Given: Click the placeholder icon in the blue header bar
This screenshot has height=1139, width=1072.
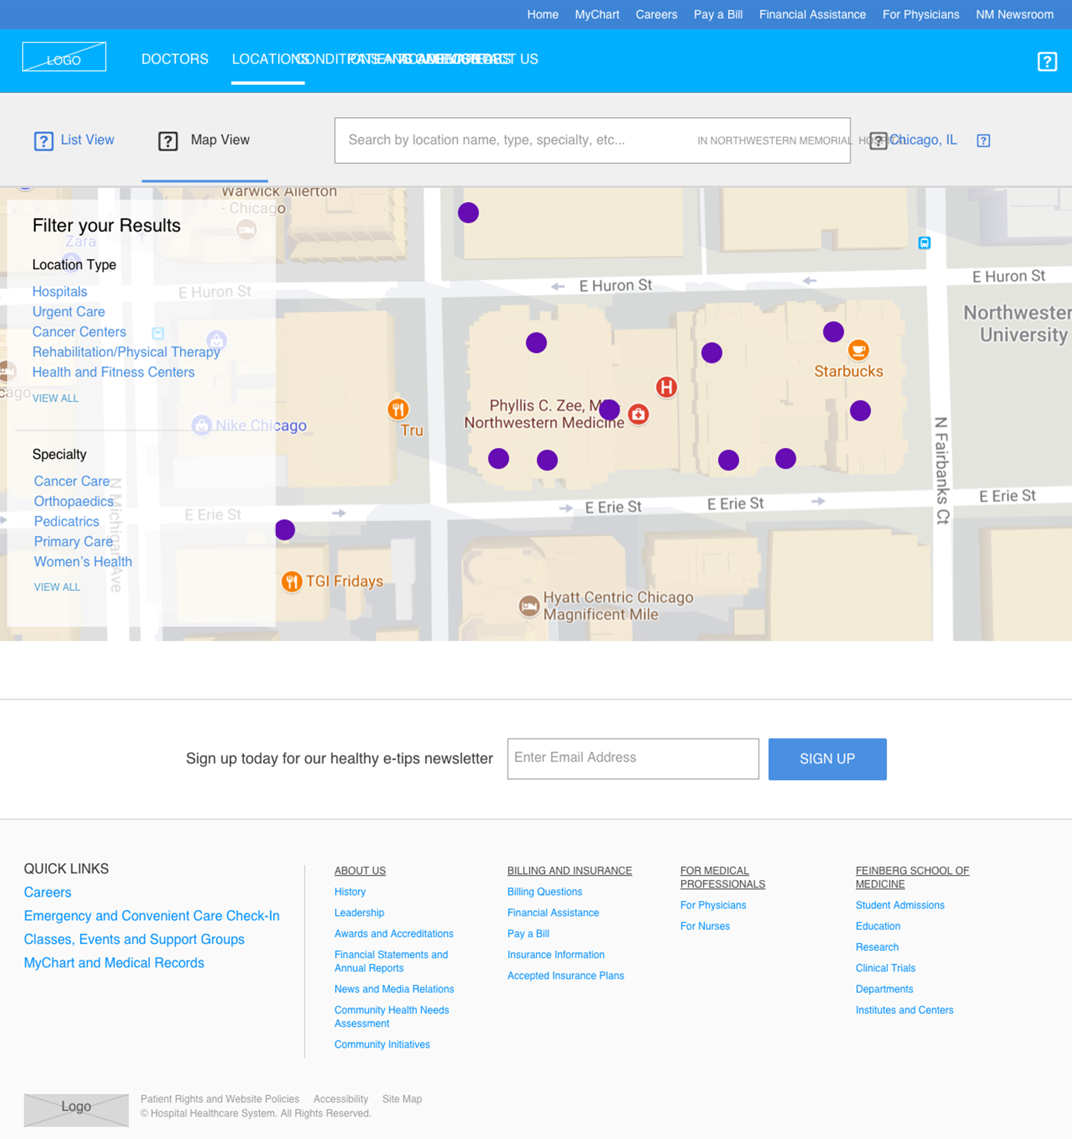Looking at the screenshot, I should pyautogui.click(x=1047, y=61).
